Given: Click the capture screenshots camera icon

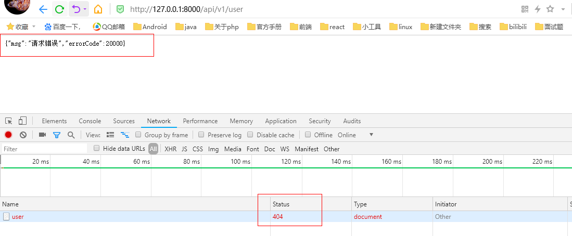Looking at the screenshot, I should [x=42, y=135].
